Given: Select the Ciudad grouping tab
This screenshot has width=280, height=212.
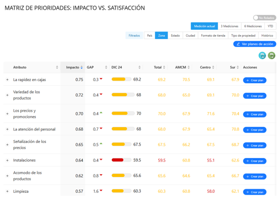Looking at the screenshot, I should tap(190, 35).
